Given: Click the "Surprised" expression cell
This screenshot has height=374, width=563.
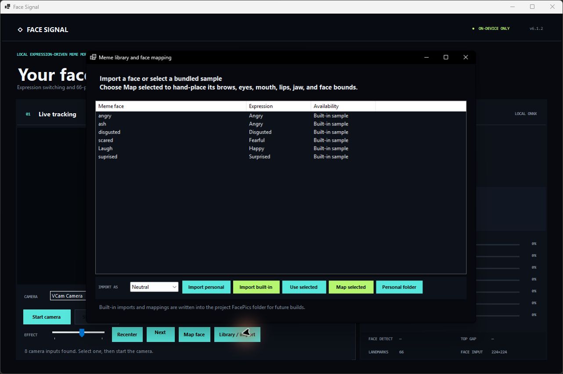Looking at the screenshot, I should click(260, 157).
